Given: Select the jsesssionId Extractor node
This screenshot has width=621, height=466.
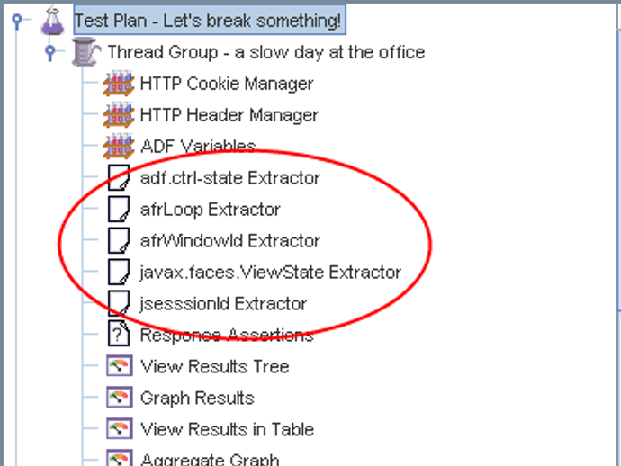Looking at the screenshot, I should pyautogui.click(x=223, y=303).
